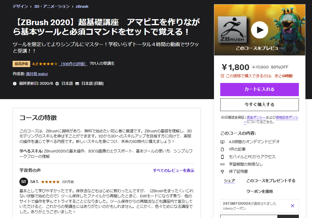
Task: Click the このコースをプレビュー preview caption
Action: point(259,48)
